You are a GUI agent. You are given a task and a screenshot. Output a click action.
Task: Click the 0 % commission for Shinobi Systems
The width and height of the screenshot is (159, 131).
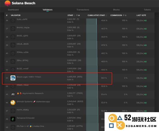point(126,103)
